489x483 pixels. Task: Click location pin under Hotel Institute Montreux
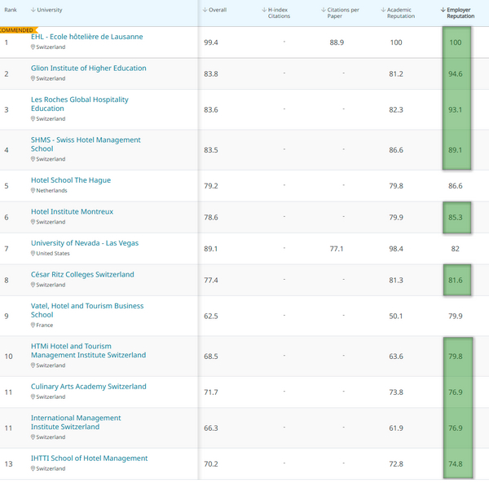pos(33,222)
